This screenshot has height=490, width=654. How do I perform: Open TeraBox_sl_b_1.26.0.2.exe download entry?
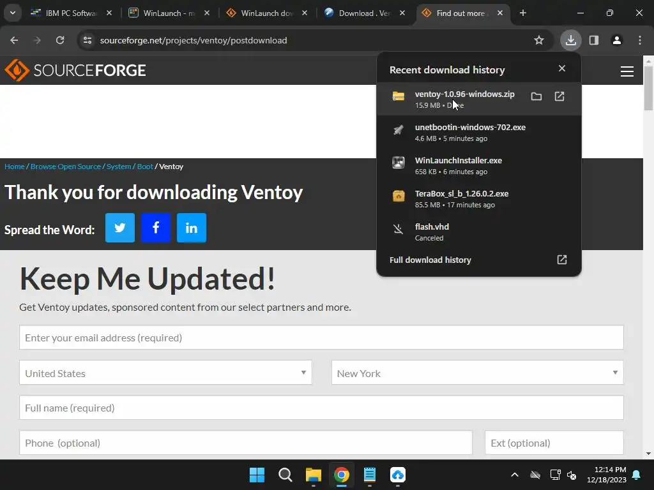point(478,199)
